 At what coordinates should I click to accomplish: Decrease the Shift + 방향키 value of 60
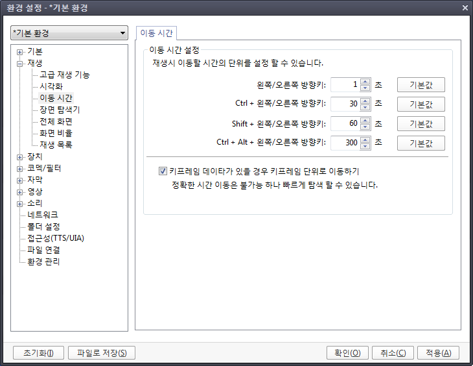click(x=365, y=127)
